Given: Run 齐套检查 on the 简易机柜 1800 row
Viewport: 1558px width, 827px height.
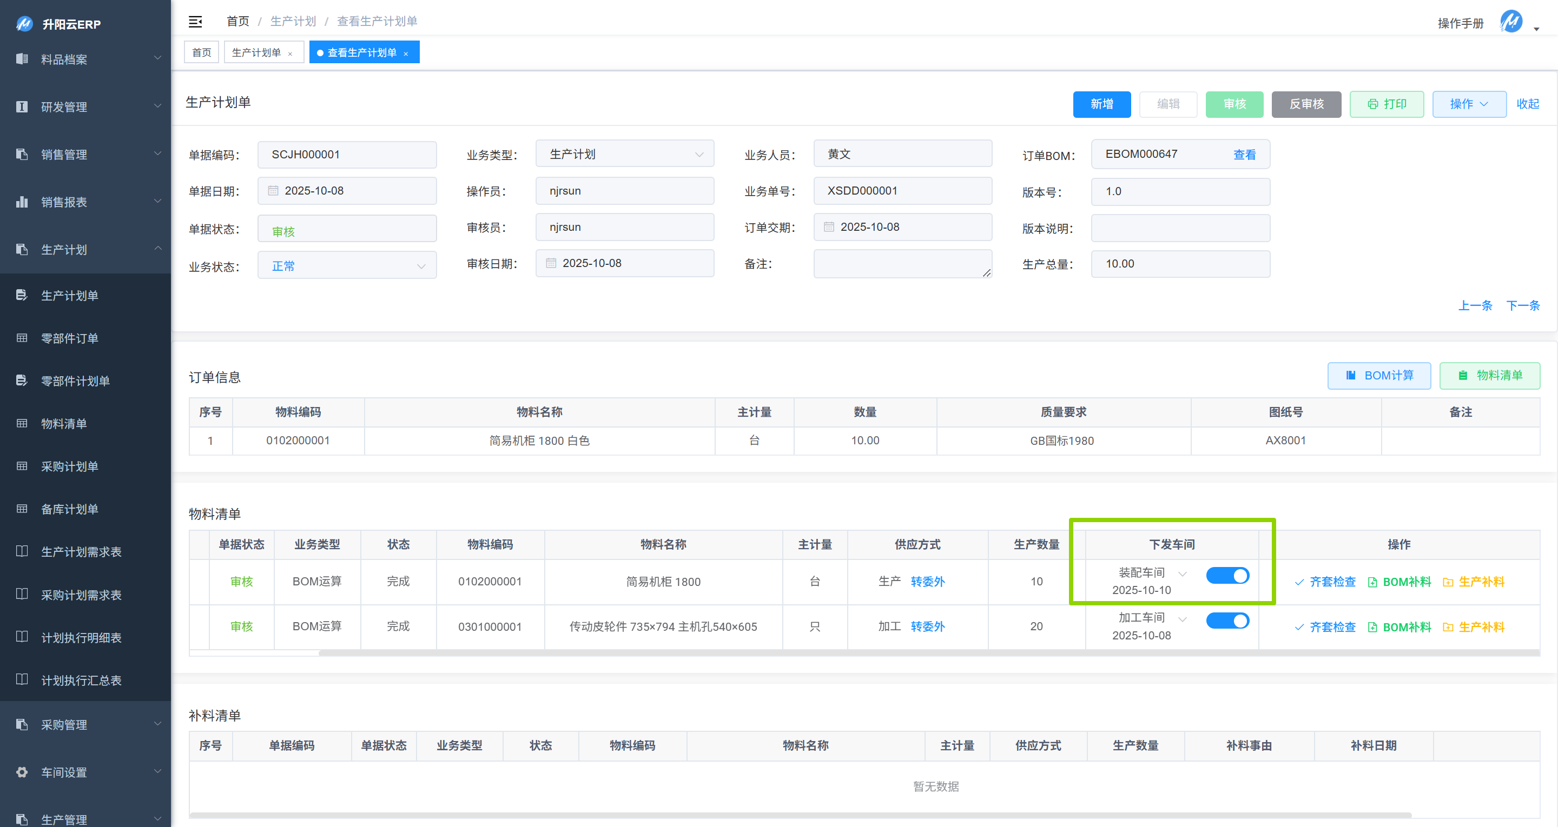Looking at the screenshot, I should pyautogui.click(x=1332, y=582).
